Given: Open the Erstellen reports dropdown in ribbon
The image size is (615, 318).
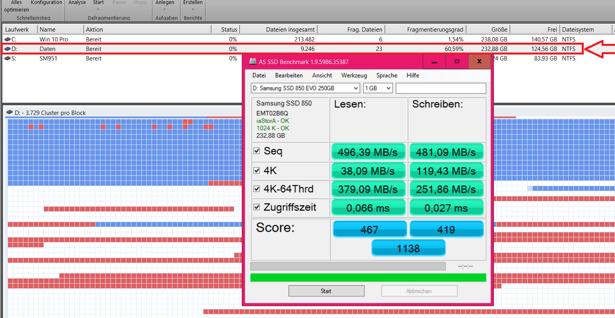Looking at the screenshot, I should [x=193, y=6].
